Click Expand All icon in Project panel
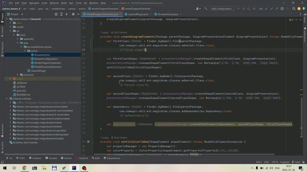The width and height of the screenshot is (307, 172). 61,14
